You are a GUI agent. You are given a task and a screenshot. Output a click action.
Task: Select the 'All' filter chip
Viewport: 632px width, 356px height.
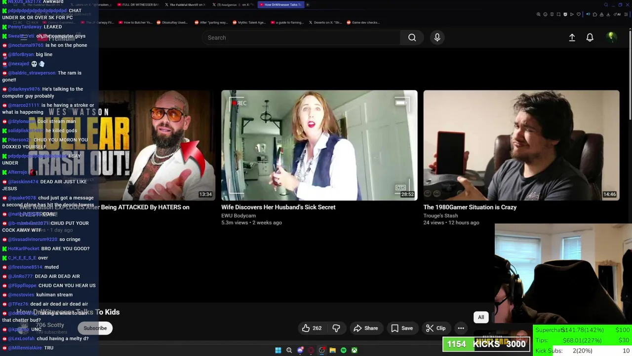481,317
